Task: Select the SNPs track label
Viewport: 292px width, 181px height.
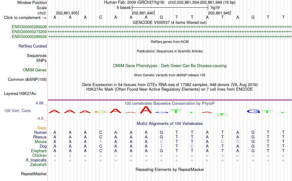Action: (41, 61)
